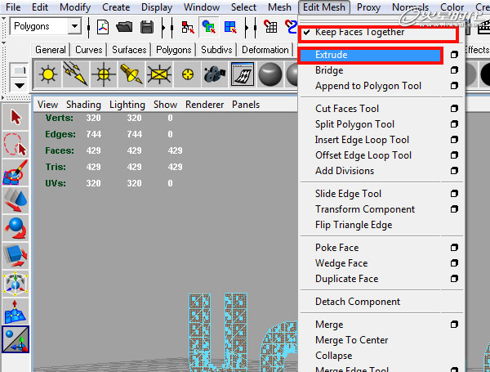Switch to the Curves shelf tab
The width and height of the screenshot is (490, 372).
89,50
